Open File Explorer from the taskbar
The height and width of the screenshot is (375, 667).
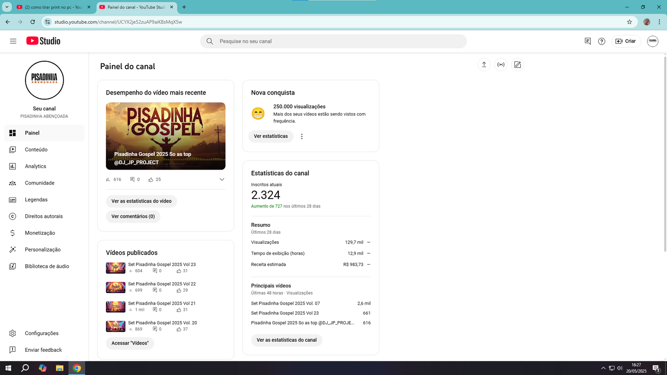[x=60, y=368]
